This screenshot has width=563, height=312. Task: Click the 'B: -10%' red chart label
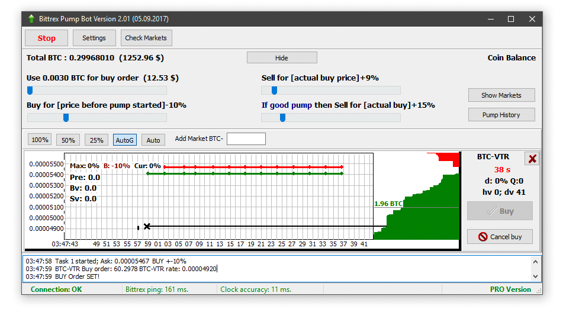pyautogui.click(x=117, y=166)
